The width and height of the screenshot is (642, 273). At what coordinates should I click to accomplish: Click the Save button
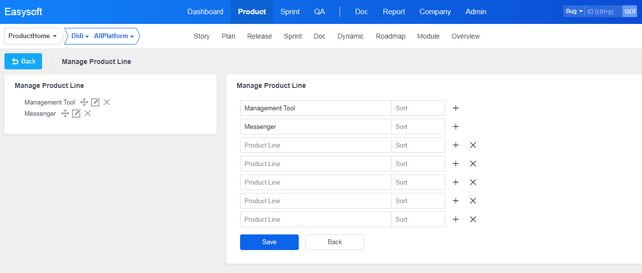(x=269, y=242)
